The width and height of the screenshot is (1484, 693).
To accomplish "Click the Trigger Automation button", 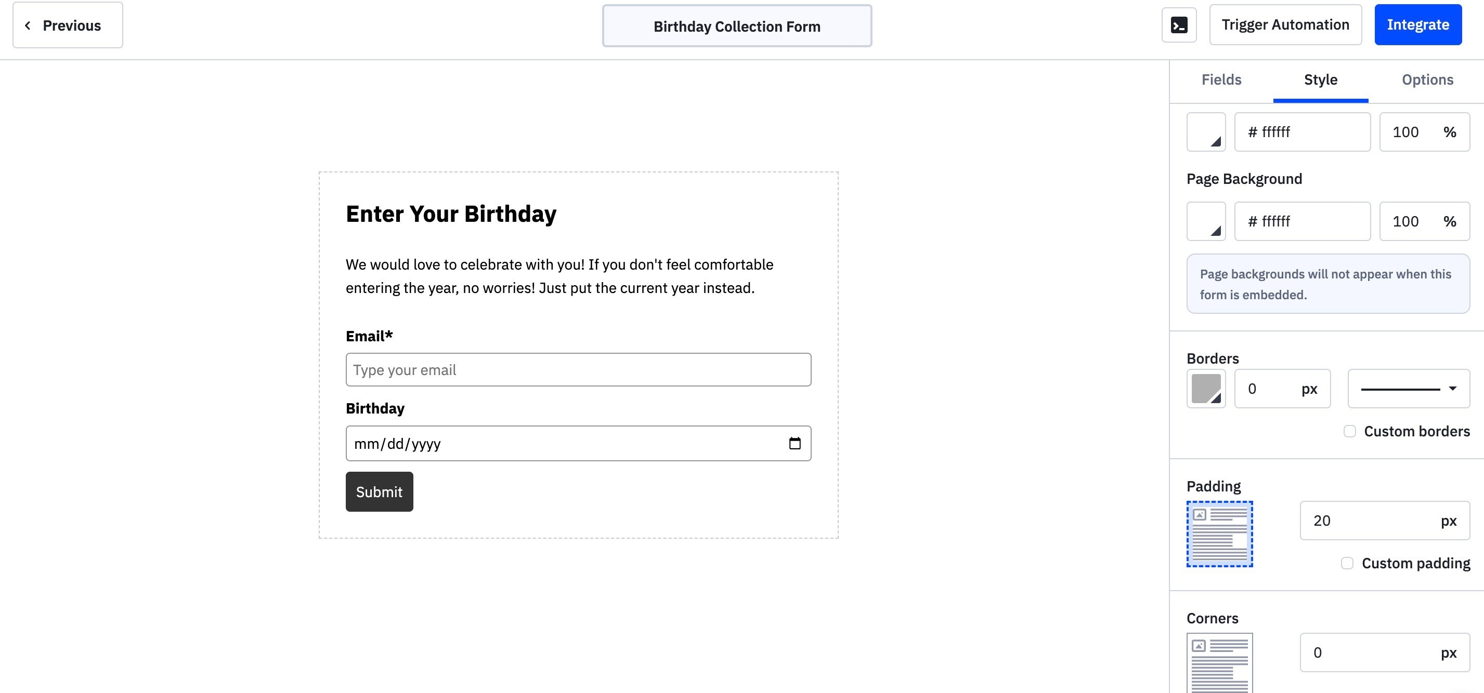I will 1285,25.
